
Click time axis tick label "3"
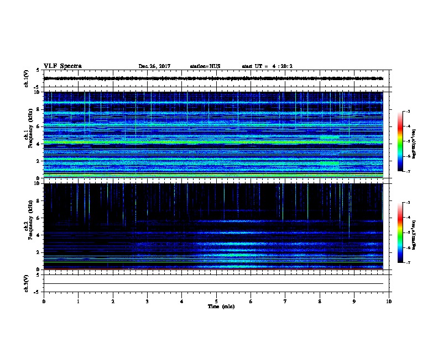click(x=147, y=302)
